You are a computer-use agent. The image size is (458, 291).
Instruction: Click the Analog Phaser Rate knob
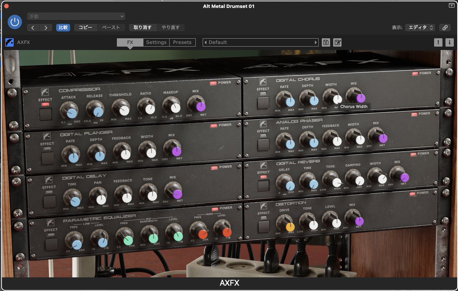pyautogui.click(x=286, y=141)
